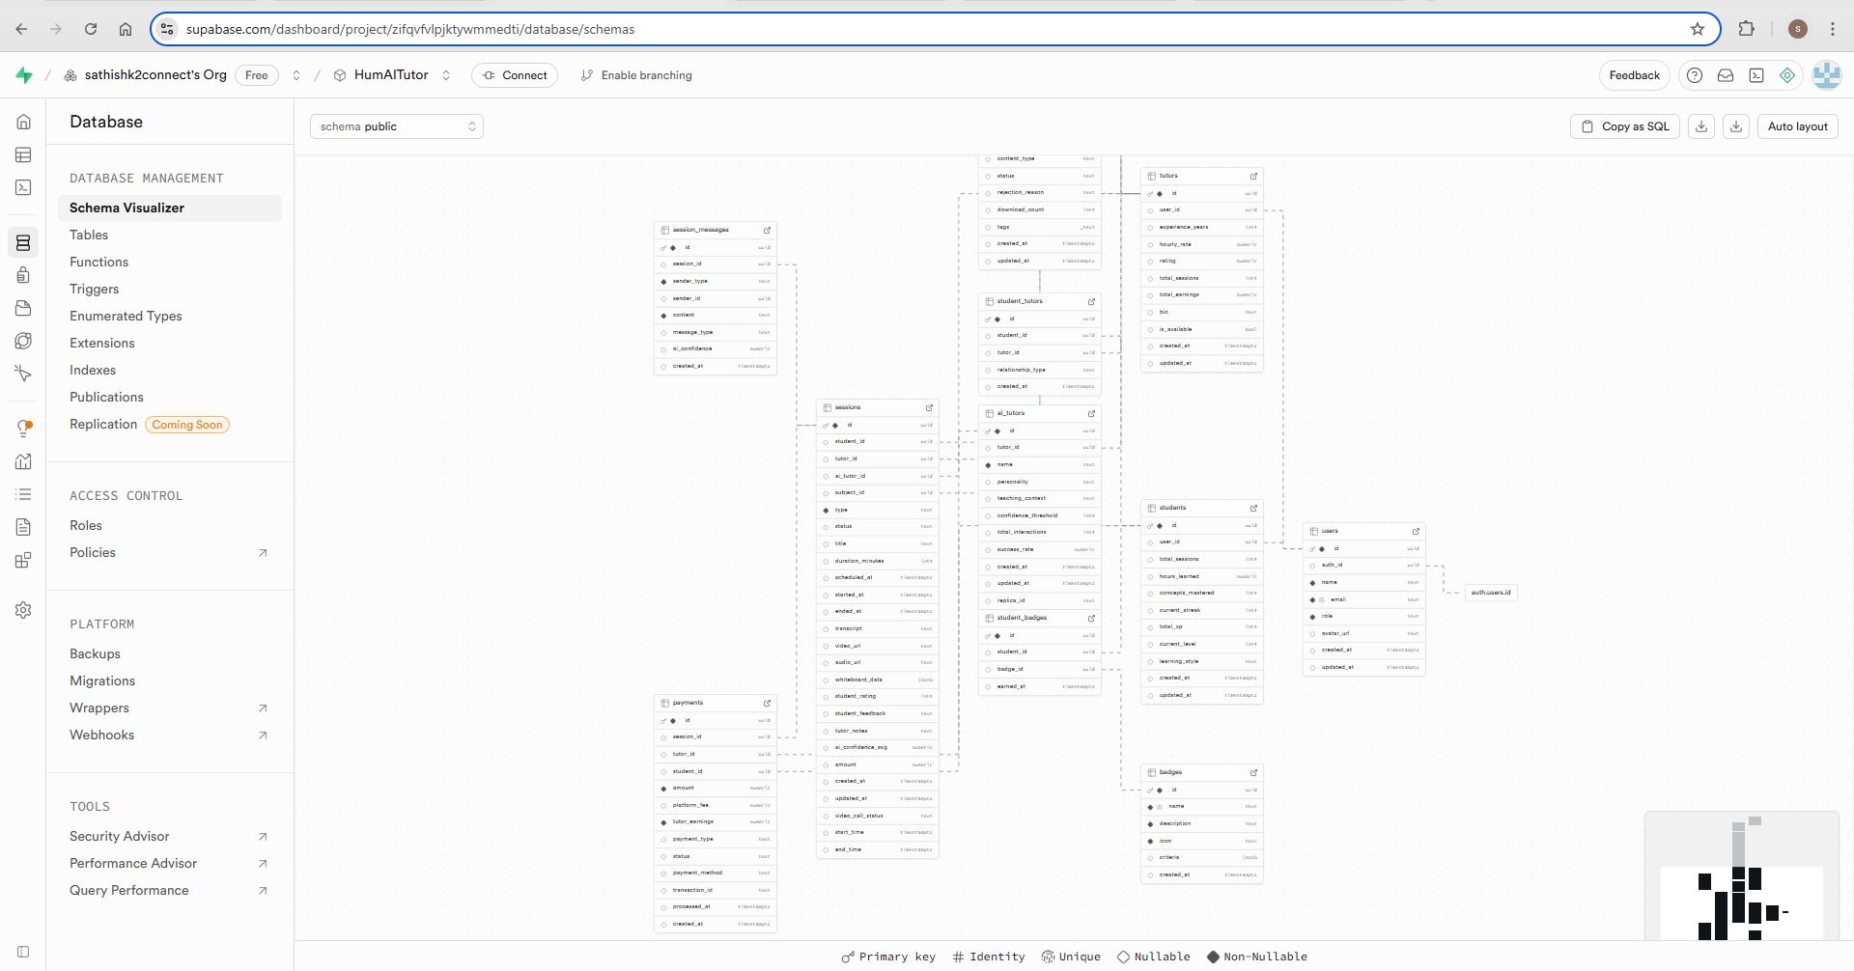Click the schema minimap thumbnail
This screenshot has width=1854, height=971.
pos(1741,875)
